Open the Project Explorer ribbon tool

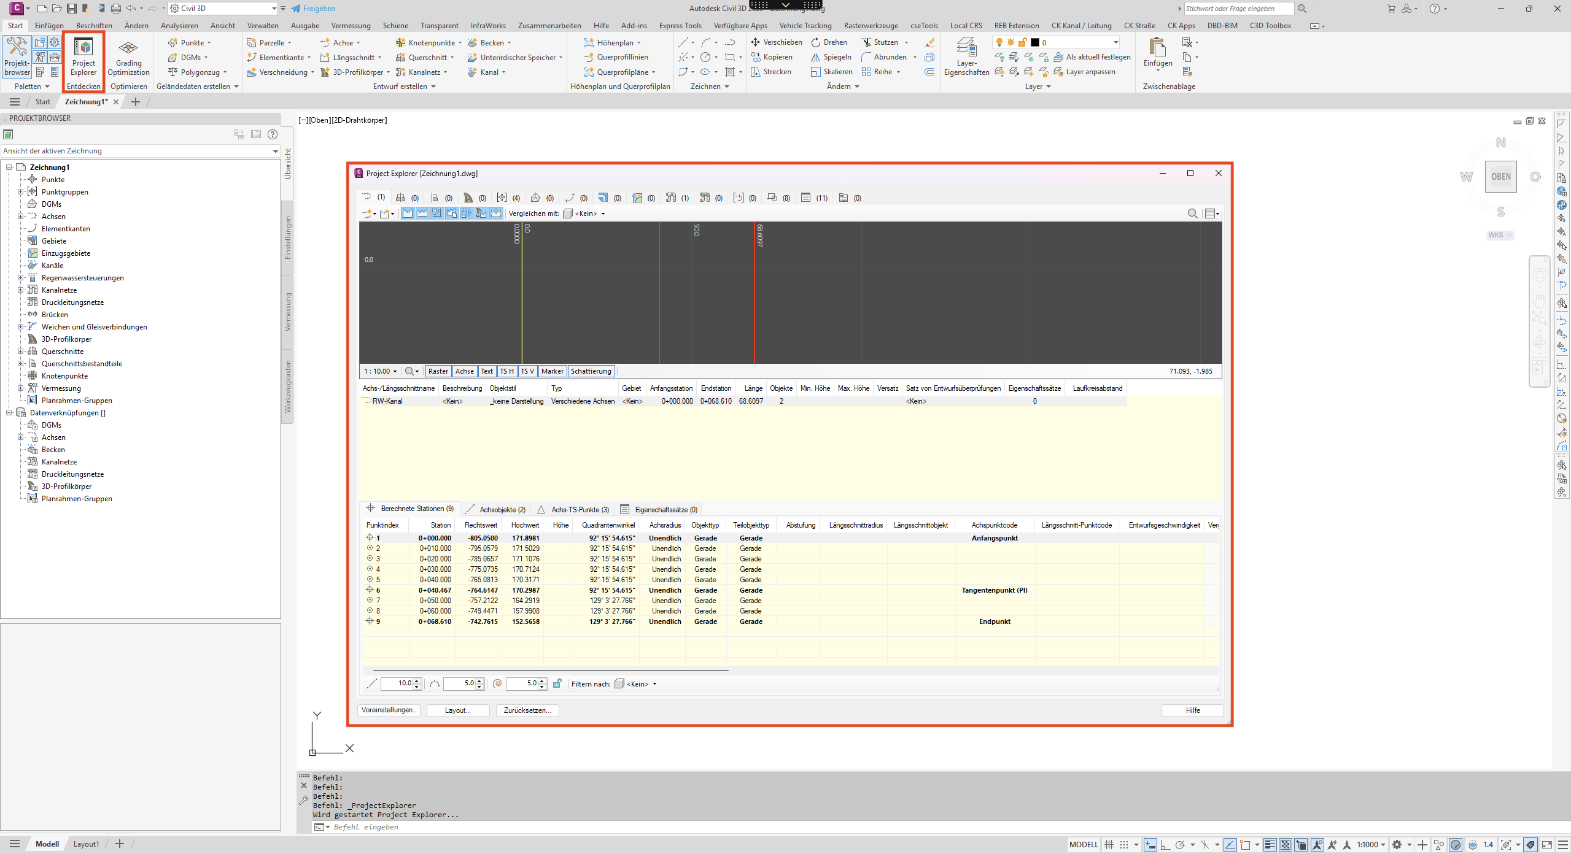click(83, 57)
